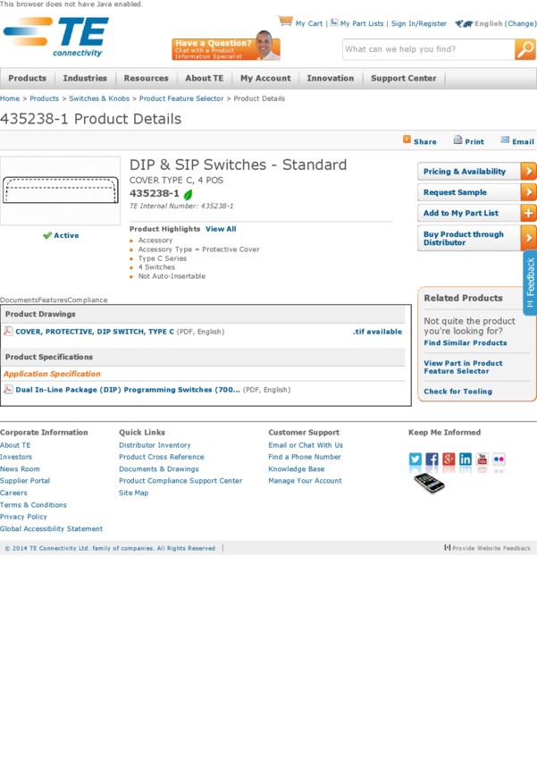Viewport: 537px width, 760px height.
Task: Open the Products navigation menu
Action: tap(28, 79)
